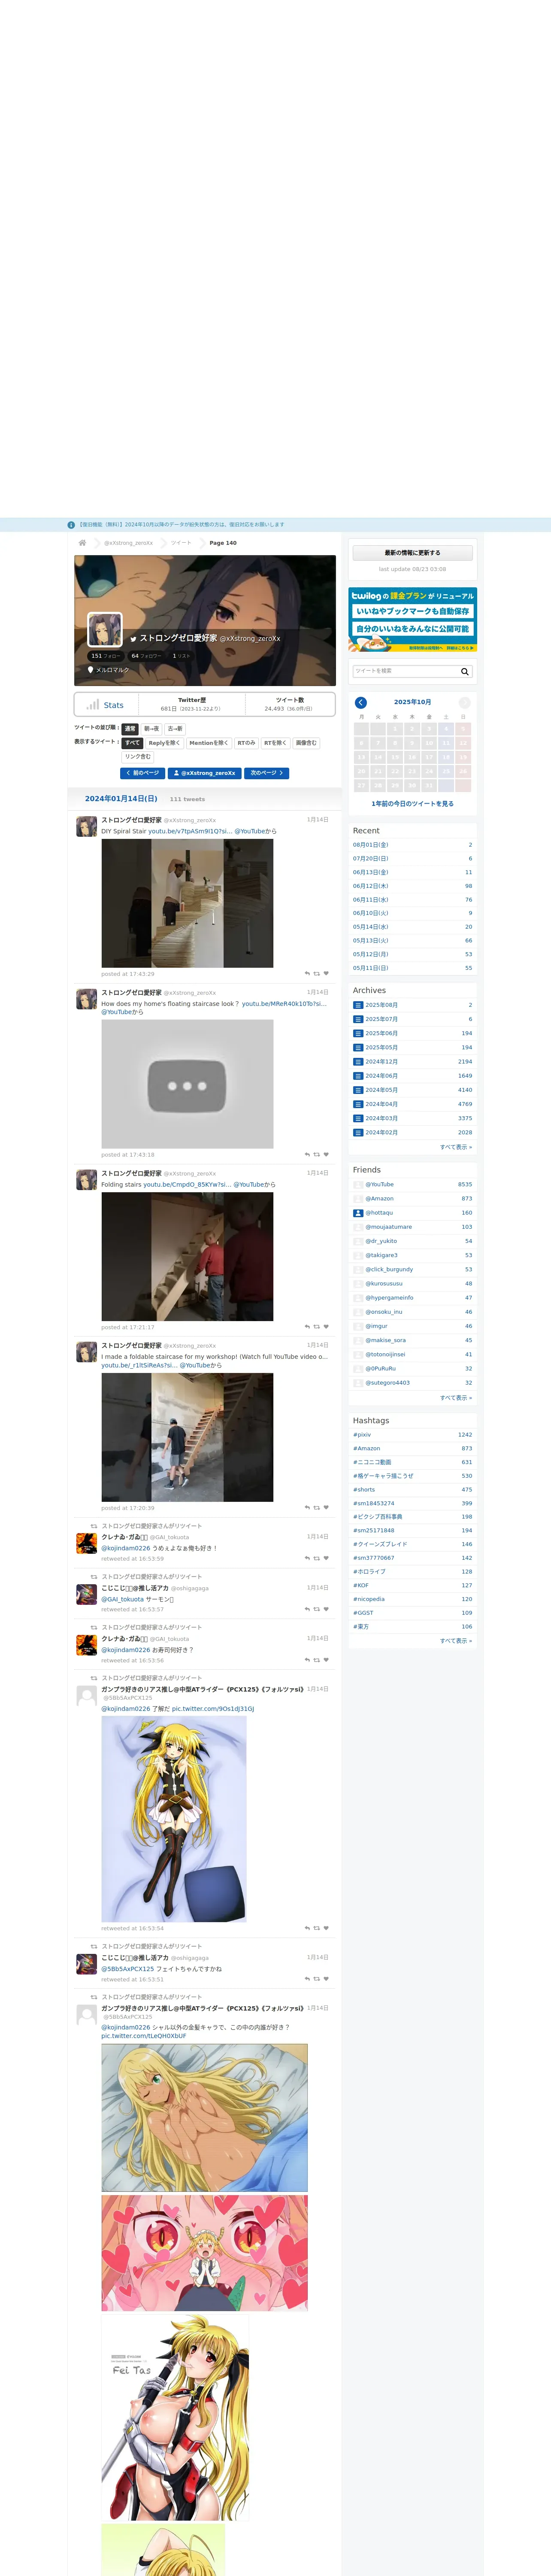This screenshot has width=551, height=2576.
Task: Reply to the tweet posted at 17:21:17
Action: 307,1327
